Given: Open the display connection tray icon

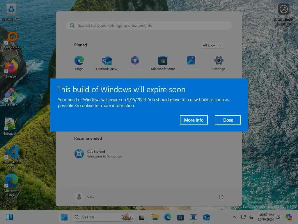Looking at the screenshot, I should click(x=244, y=217).
